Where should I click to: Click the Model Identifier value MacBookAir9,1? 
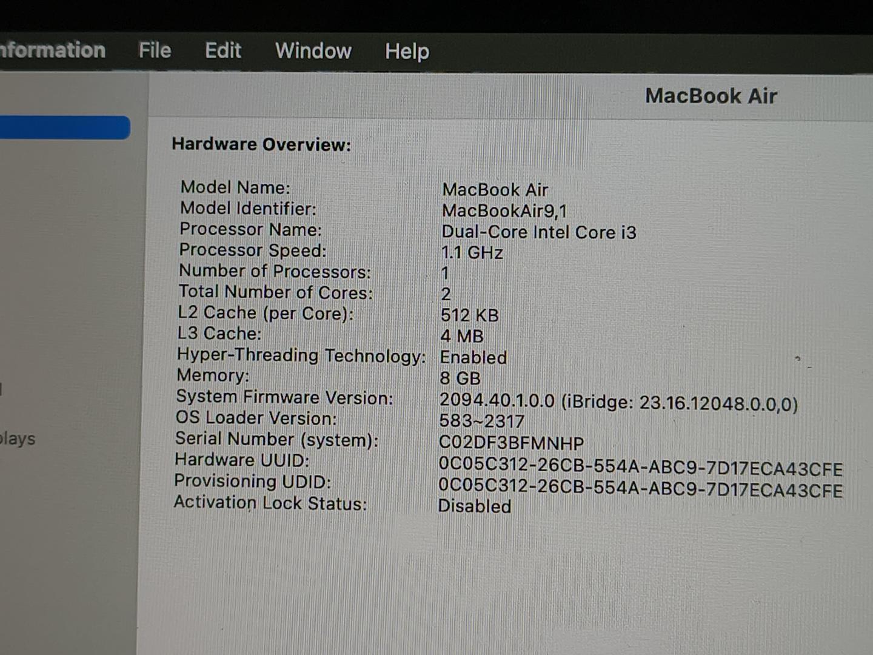504,211
